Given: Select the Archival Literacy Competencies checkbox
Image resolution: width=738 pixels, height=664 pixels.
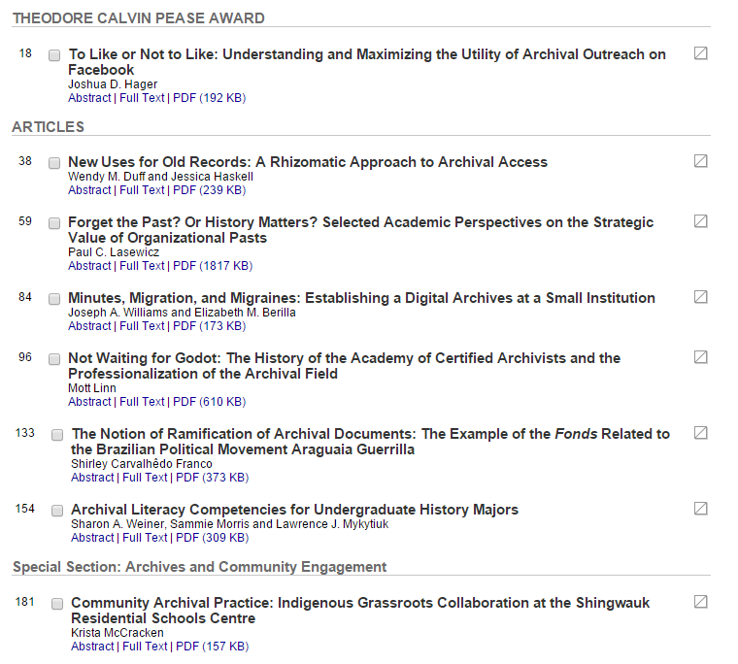Looking at the screenshot, I should 57,511.
